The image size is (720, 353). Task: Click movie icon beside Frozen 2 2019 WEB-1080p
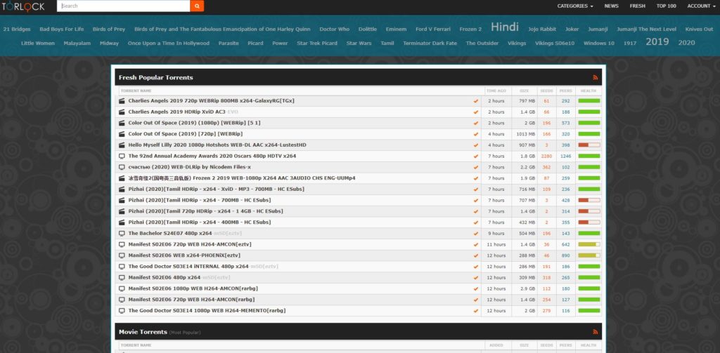point(122,178)
